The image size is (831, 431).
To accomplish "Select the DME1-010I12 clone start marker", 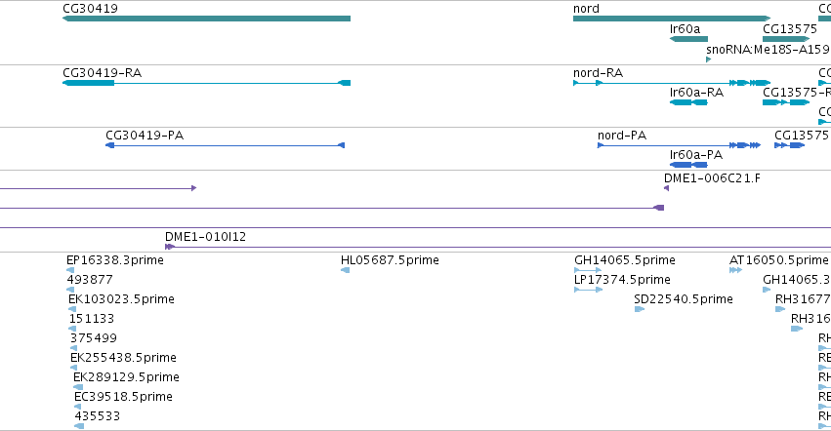I will coord(170,247).
